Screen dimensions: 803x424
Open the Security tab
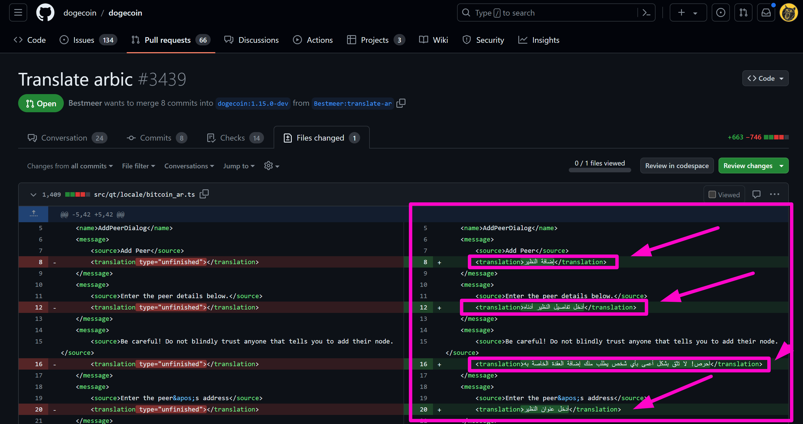click(x=483, y=40)
